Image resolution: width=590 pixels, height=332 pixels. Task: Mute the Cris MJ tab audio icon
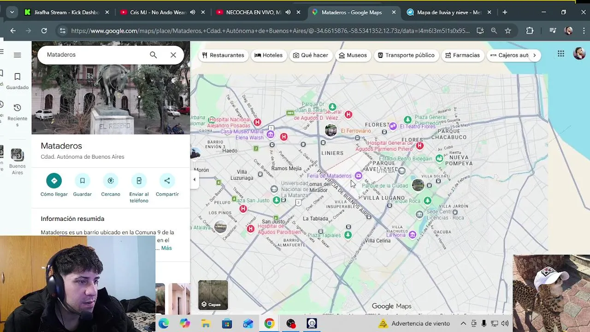[x=193, y=12]
